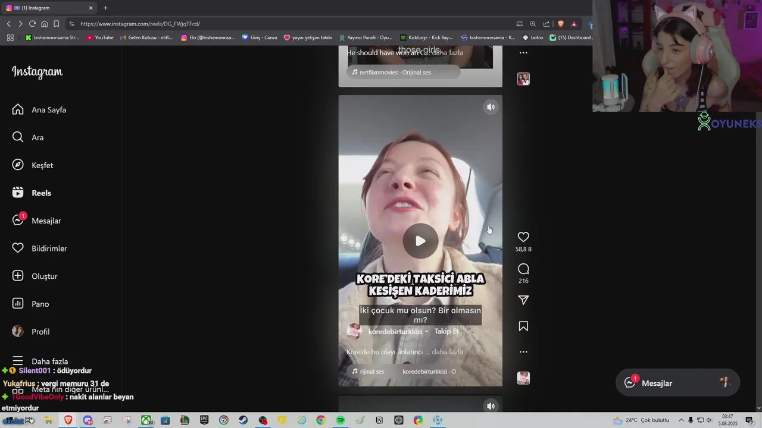Viewport: 762px width, 428px height.
Task: Expand caption with 'daha fazla' on taxi reel
Action: (x=447, y=352)
